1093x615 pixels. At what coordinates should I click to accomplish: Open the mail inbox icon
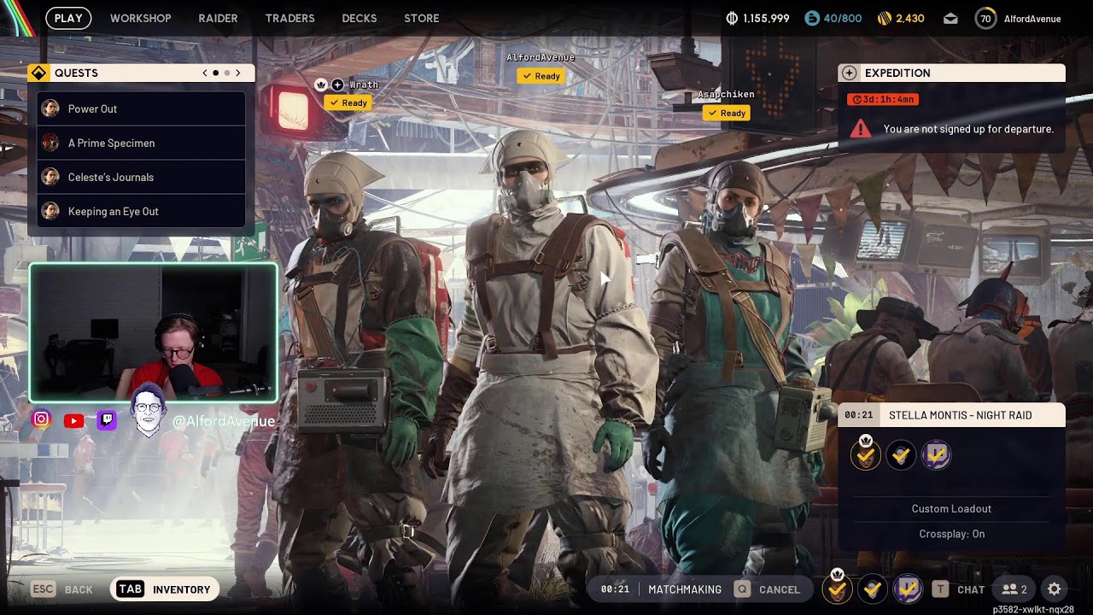950,18
